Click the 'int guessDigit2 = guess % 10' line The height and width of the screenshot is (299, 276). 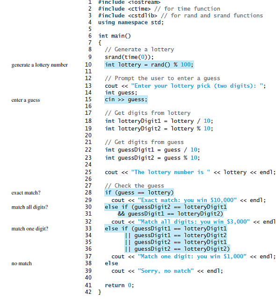pos(153,158)
